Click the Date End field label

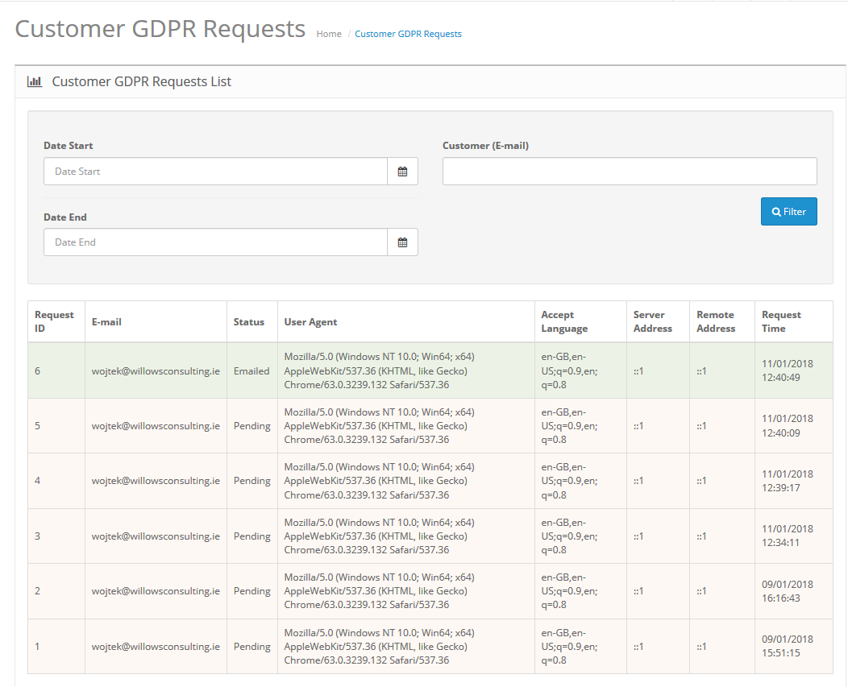point(65,217)
